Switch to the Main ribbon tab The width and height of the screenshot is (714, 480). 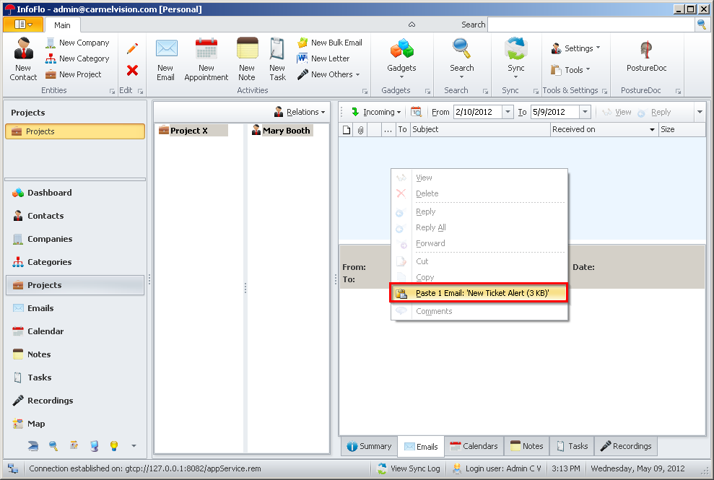pos(62,25)
